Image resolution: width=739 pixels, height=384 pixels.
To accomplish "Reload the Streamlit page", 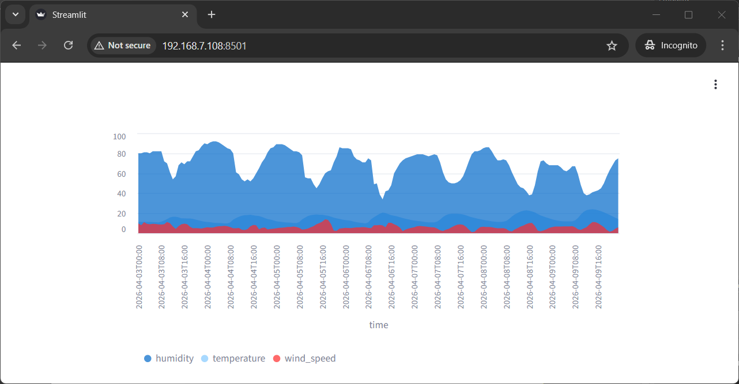I will pyautogui.click(x=68, y=45).
